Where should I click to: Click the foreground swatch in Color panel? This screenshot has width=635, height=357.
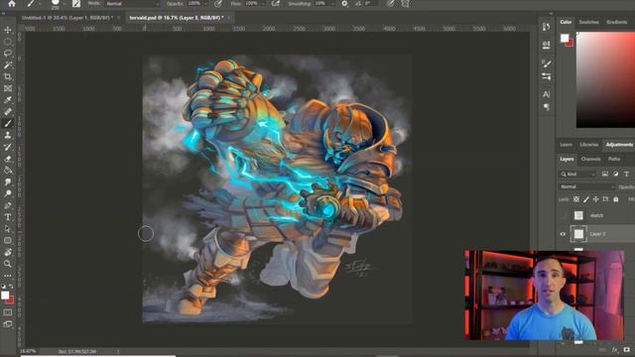pos(565,38)
